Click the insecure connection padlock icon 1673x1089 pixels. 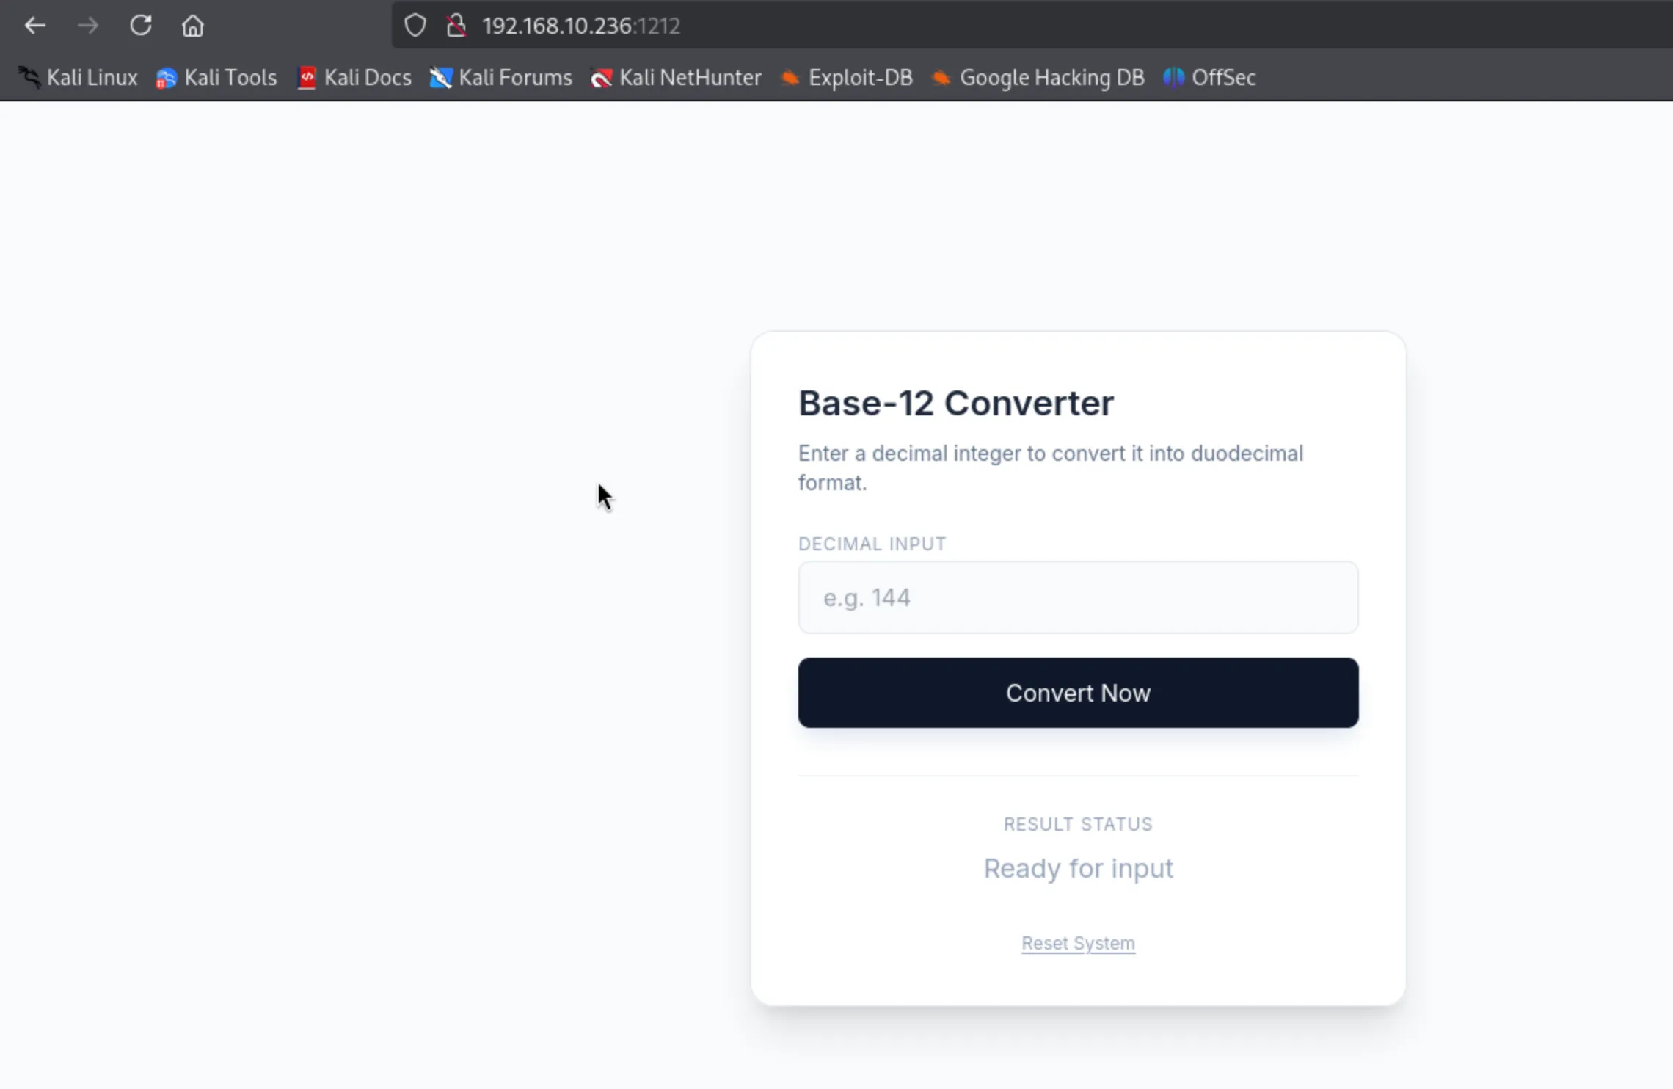pyautogui.click(x=456, y=26)
